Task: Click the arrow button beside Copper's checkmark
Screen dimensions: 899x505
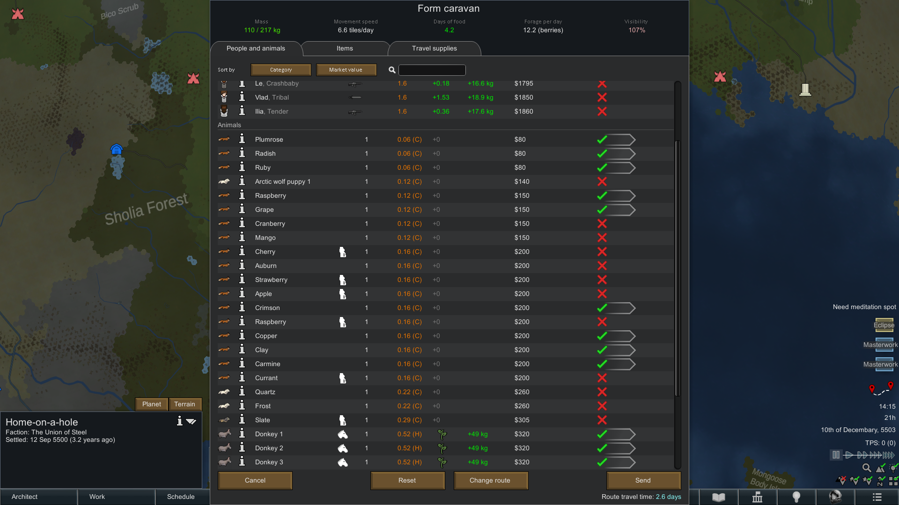Action: coord(622,336)
